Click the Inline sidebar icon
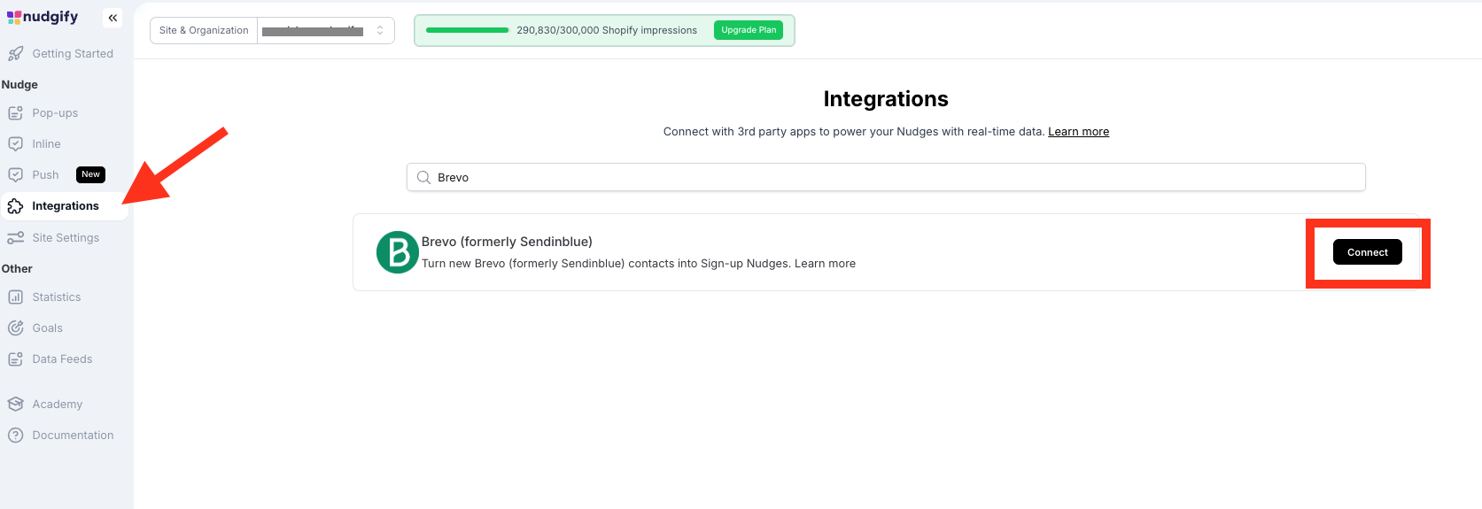Screen dimensions: 1482x509 pos(15,144)
